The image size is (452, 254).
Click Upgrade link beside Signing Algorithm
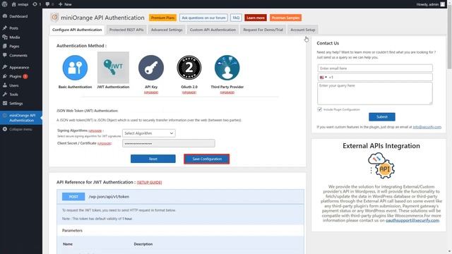[x=95, y=131]
